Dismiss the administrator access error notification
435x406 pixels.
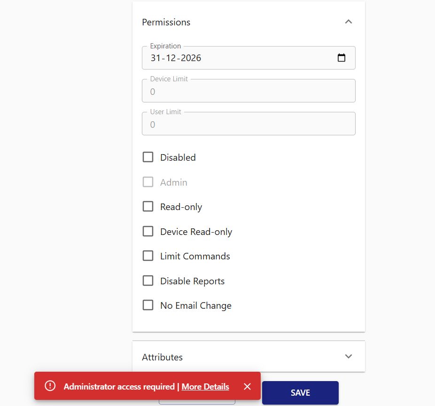248,386
